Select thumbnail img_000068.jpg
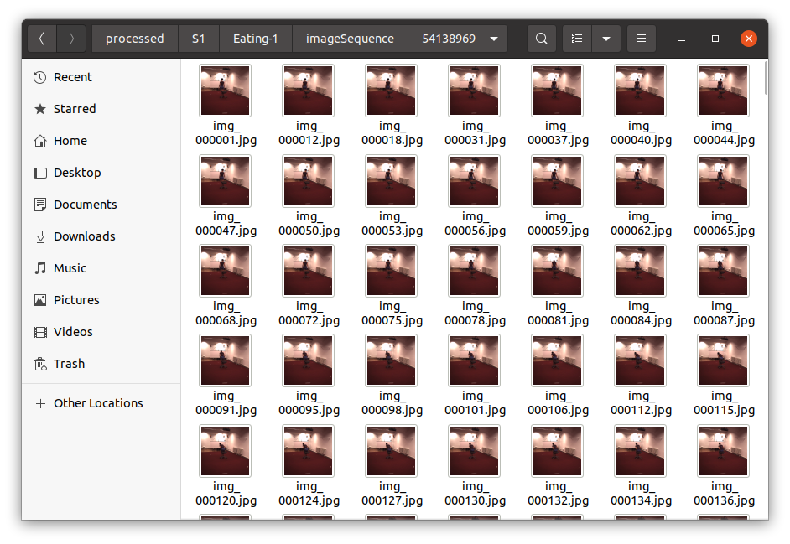Screen dimensions: 790x544 [226, 271]
